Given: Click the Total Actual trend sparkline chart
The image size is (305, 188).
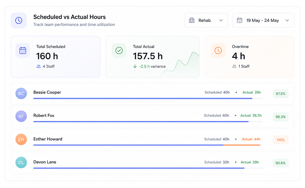Looking at the screenshot, I should point(179,64).
